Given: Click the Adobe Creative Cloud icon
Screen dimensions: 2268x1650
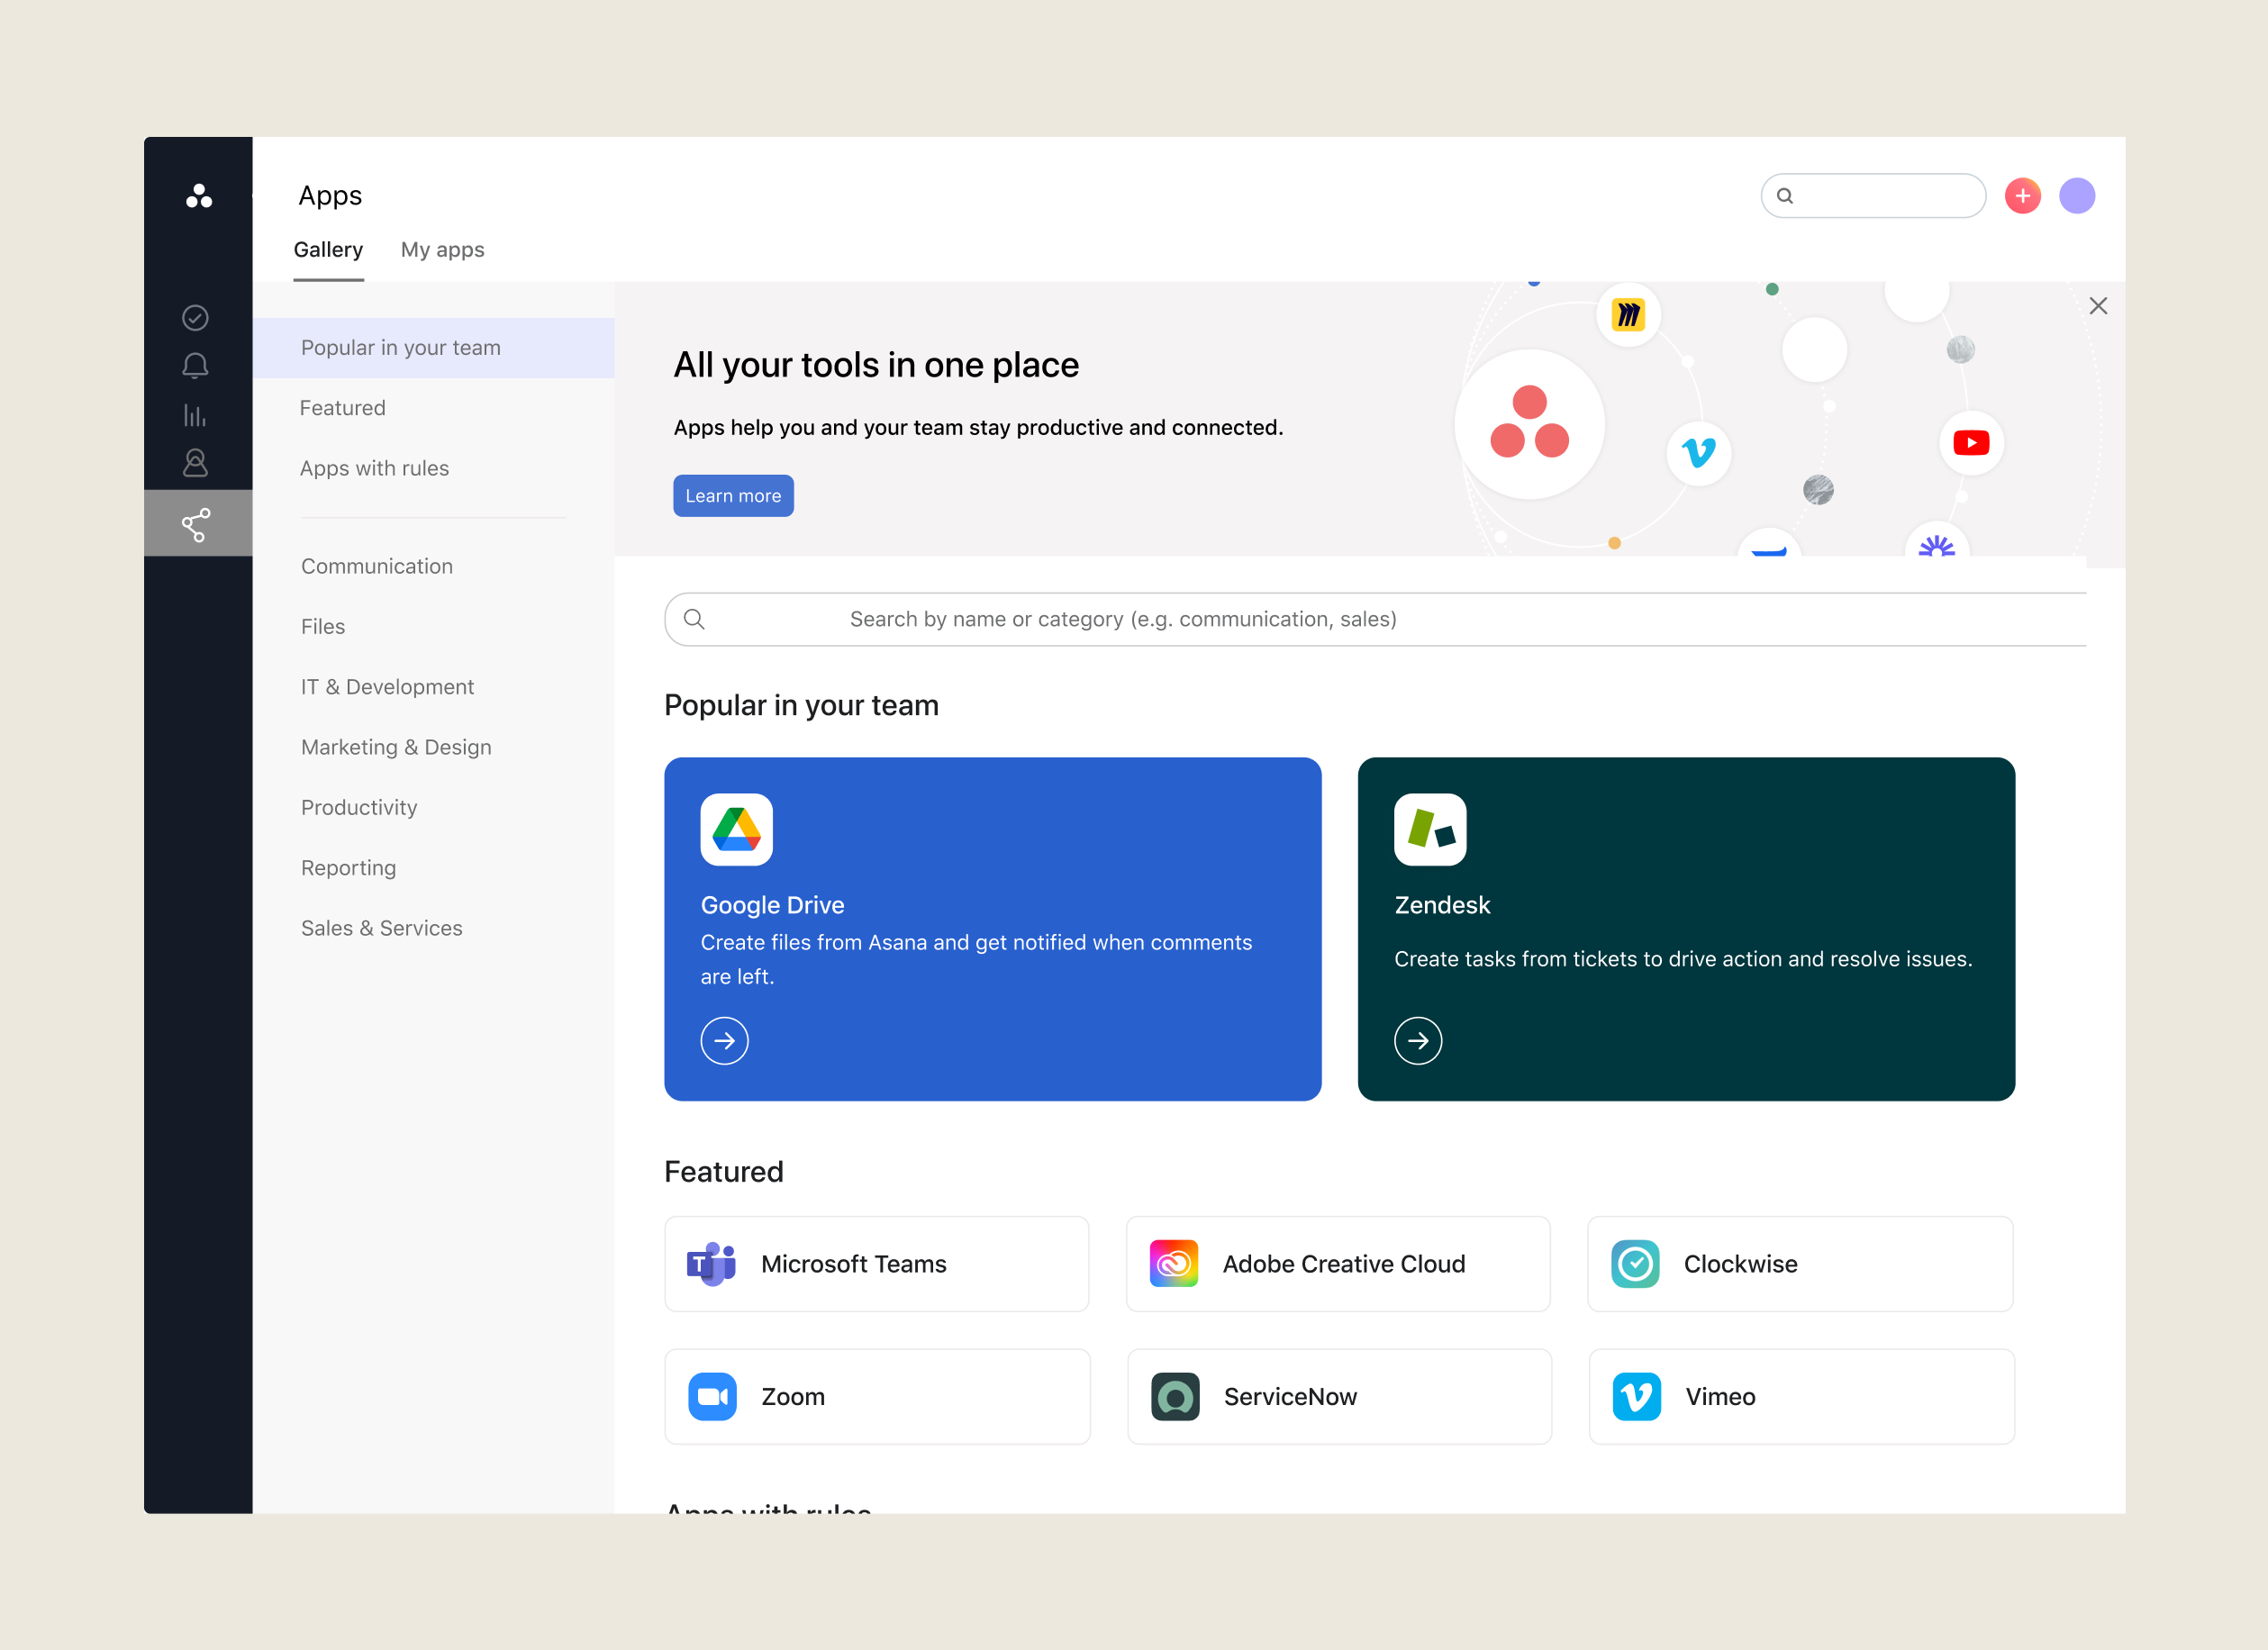Looking at the screenshot, I should point(1174,1264).
